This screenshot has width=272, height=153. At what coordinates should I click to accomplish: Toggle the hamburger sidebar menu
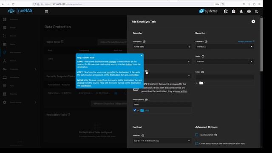[46, 11]
